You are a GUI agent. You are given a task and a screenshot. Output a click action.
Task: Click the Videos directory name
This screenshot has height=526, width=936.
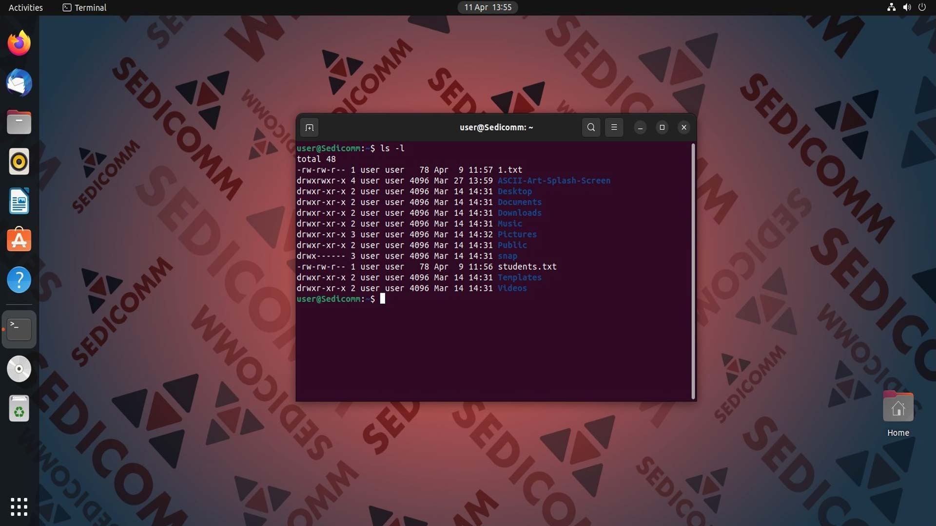pos(512,288)
